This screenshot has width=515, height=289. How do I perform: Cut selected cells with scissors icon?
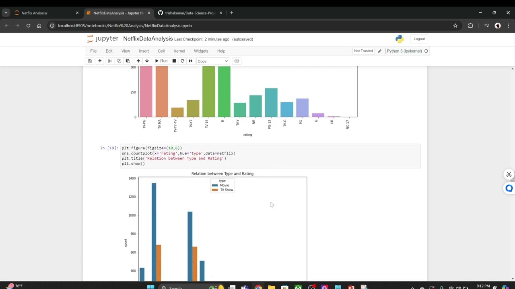[110, 61]
